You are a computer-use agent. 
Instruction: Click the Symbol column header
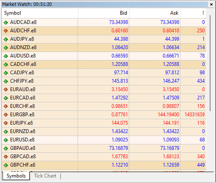[x=40, y=13]
